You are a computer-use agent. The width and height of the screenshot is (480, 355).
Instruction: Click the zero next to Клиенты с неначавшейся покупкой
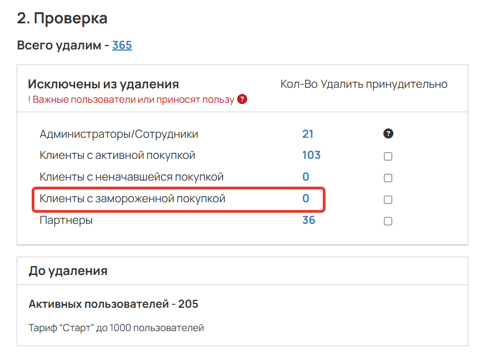(x=306, y=177)
